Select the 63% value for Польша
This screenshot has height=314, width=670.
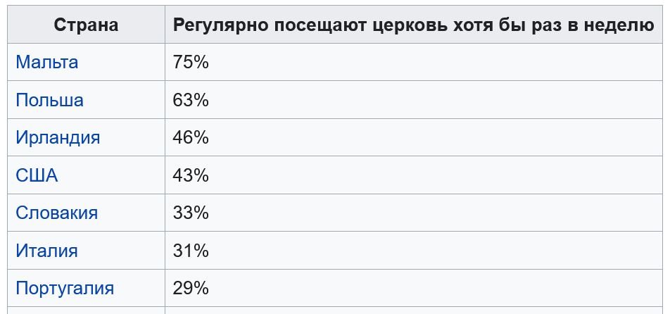pyautogui.click(x=191, y=100)
